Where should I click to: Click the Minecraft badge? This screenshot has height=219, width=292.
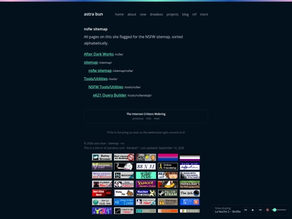190,184
